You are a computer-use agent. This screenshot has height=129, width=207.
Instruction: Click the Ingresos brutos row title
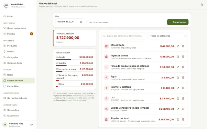tap(119, 55)
